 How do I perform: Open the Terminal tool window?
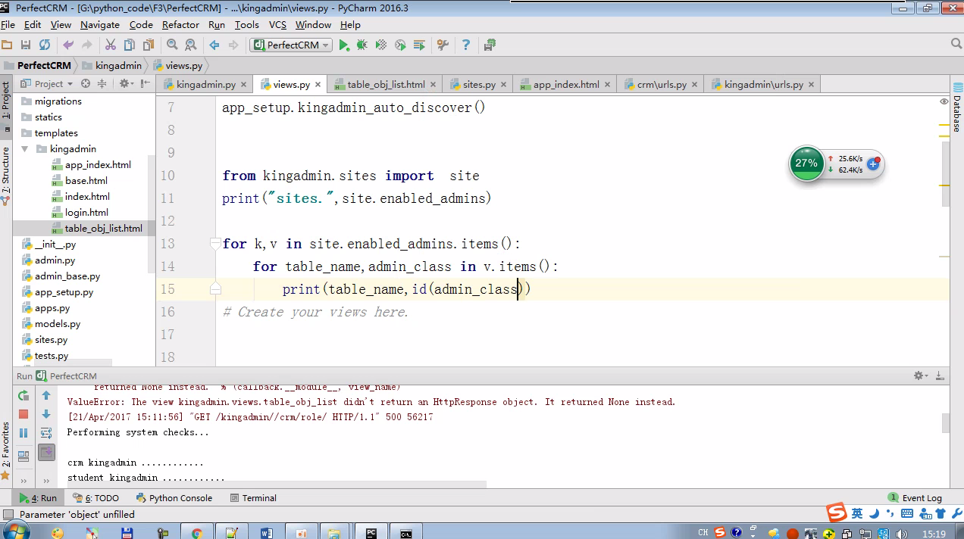pos(253,498)
